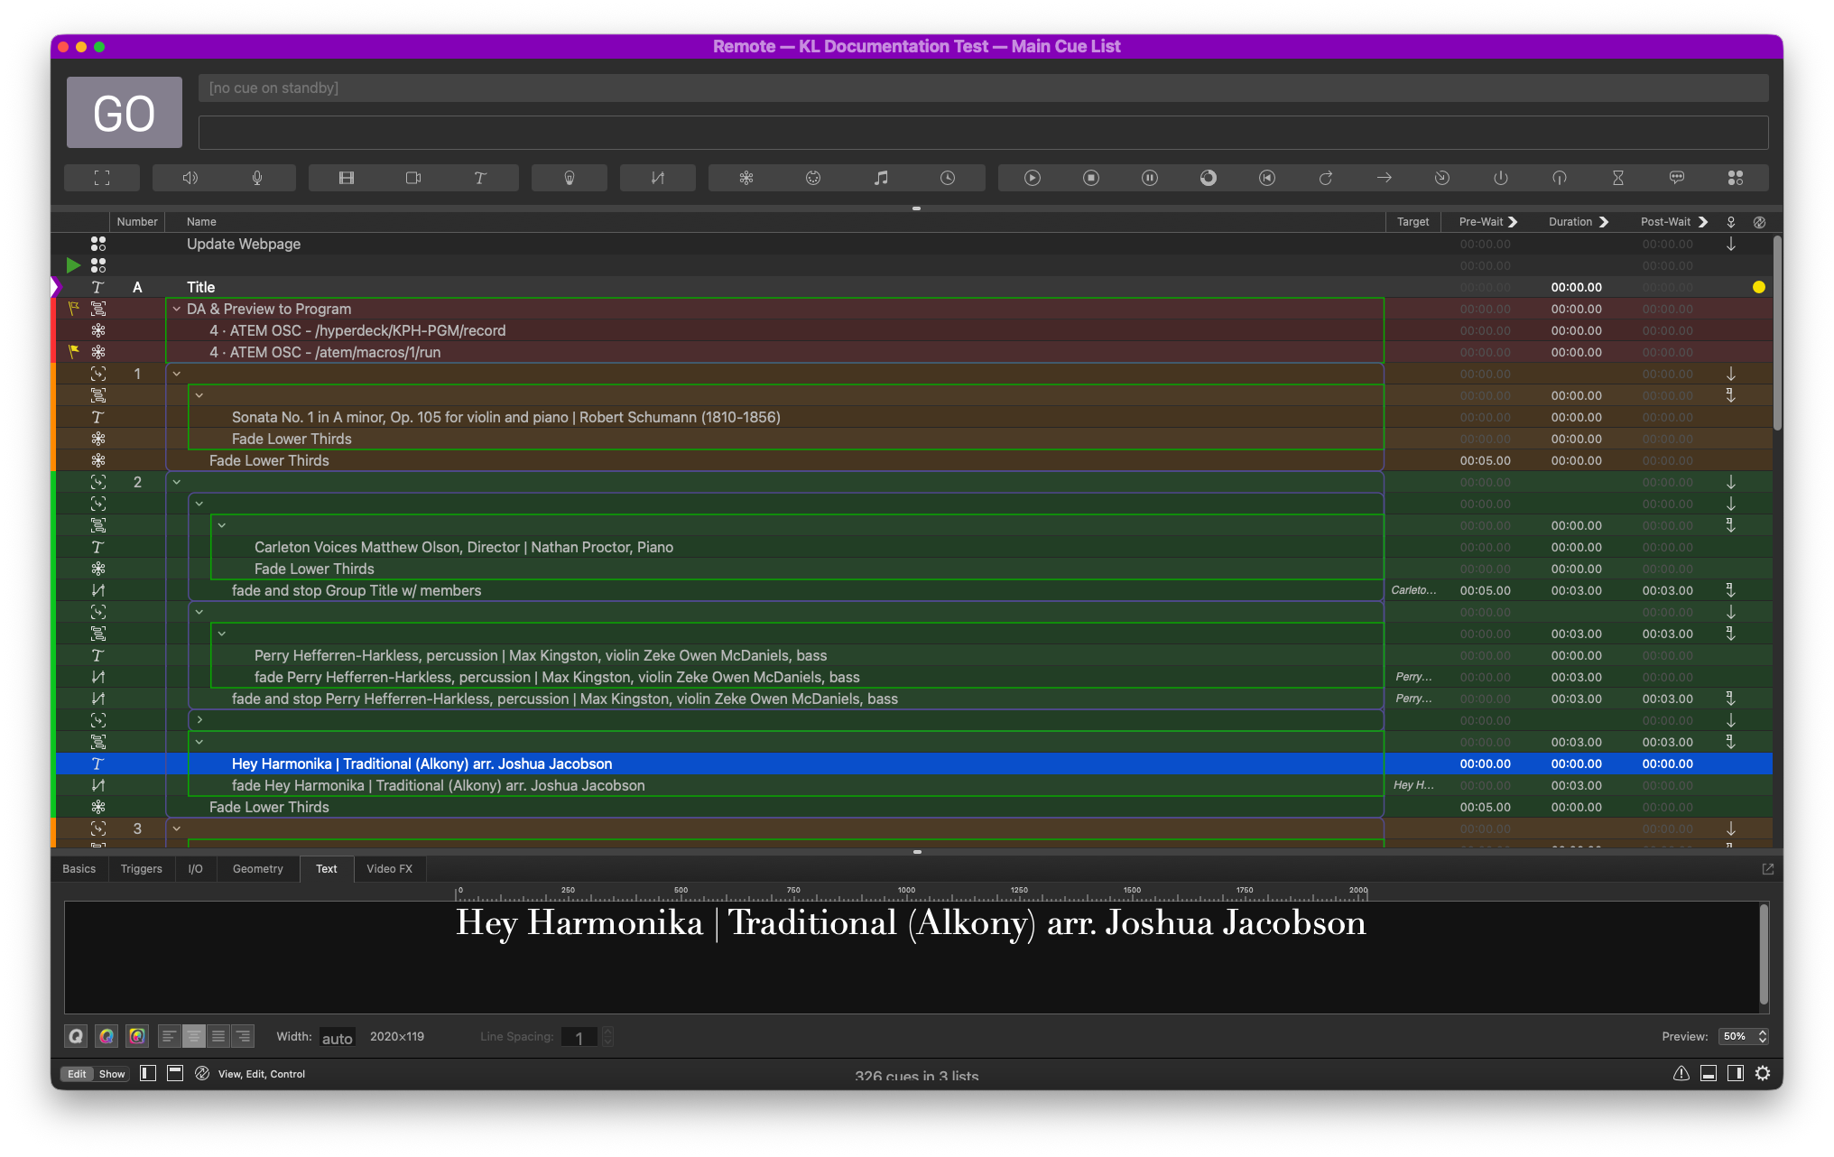Collapse the group holding the Sonata No. 1 cue
Image resolution: width=1834 pixels, height=1157 pixels.
tap(199, 395)
